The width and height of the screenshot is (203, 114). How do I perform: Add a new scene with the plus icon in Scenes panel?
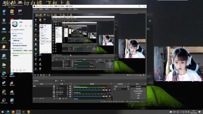tap(34, 99)
